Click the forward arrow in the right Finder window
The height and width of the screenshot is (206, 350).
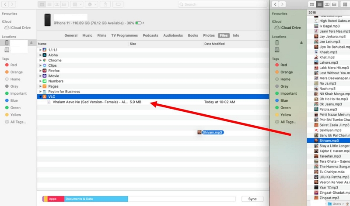pyautogui.click(x=282, y=4)
